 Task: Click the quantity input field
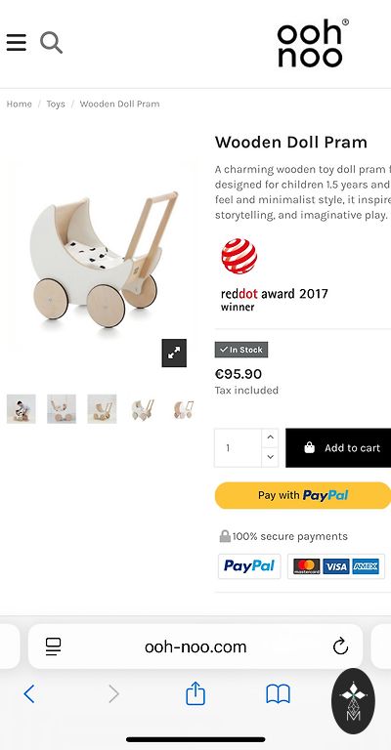click(x=238, y=447)
